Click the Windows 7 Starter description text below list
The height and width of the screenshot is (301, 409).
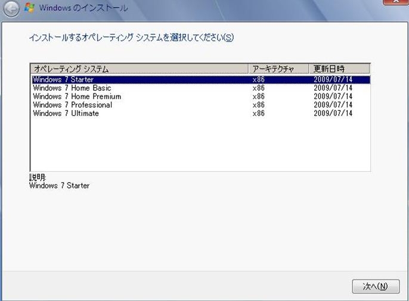(59, 186)
